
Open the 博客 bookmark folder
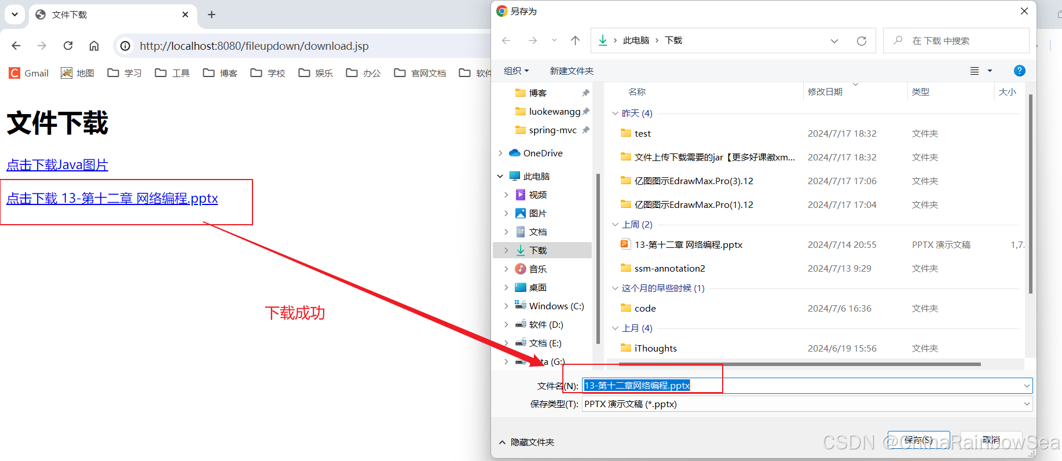point(220,73)
